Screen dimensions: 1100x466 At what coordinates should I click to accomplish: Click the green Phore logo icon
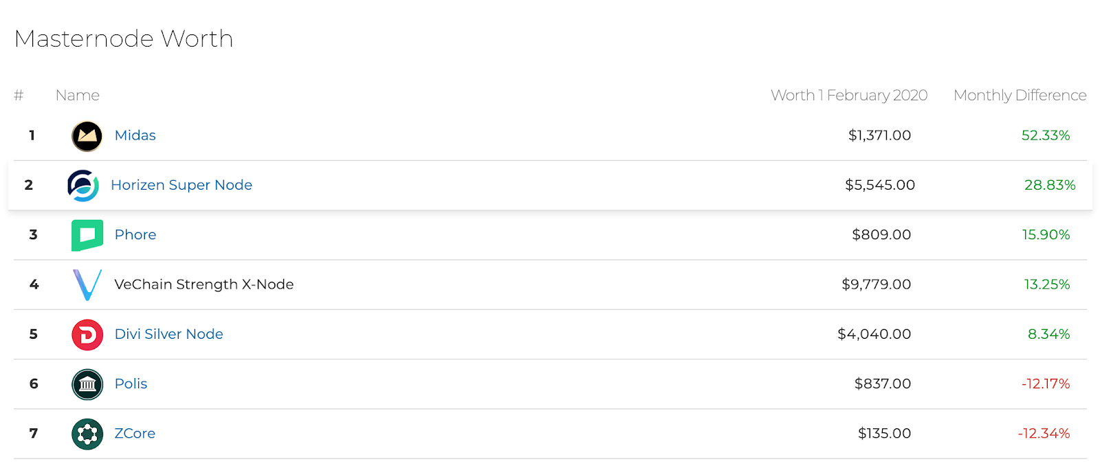87,235
